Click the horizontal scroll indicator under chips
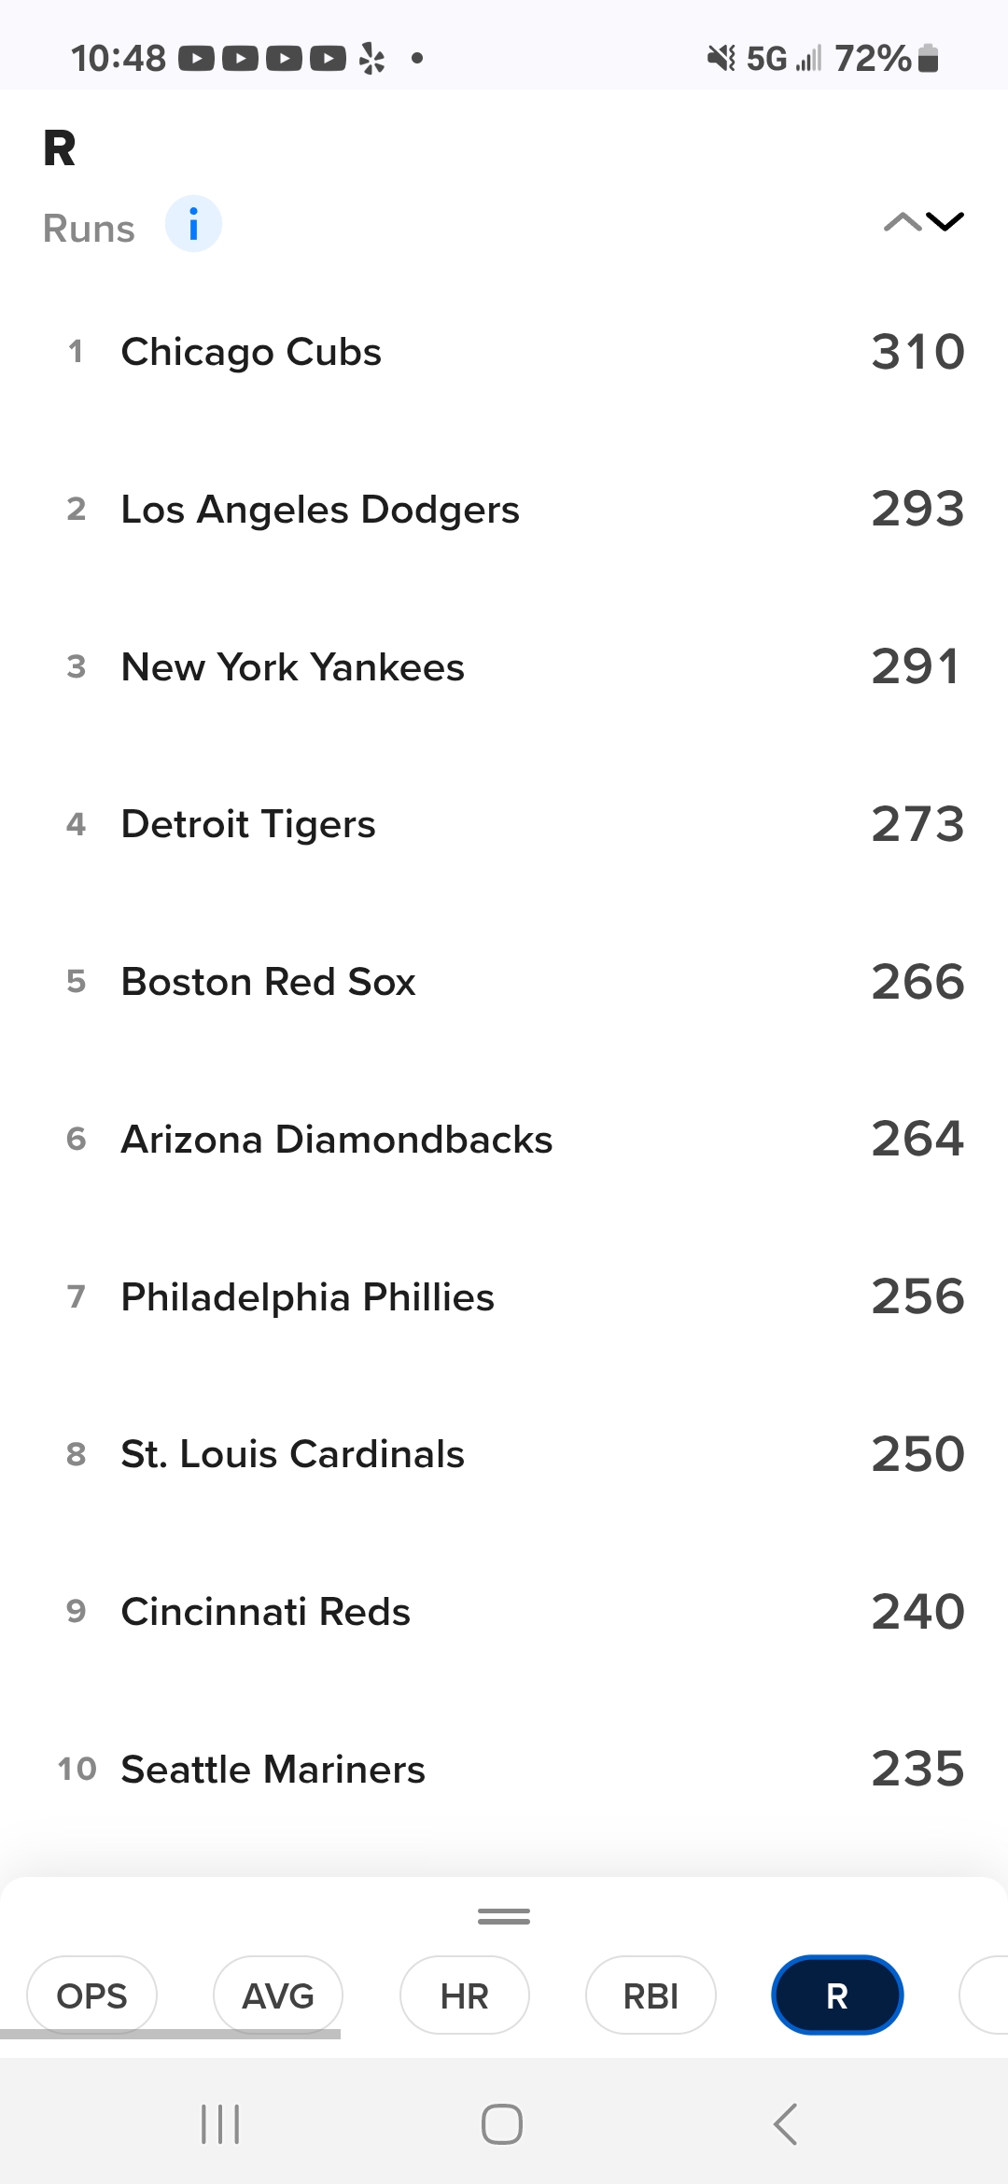1008x2184 pixels. click(x=170, y=2035)
